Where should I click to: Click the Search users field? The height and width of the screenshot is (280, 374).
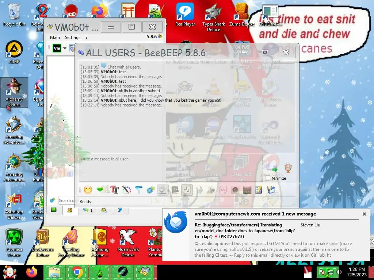pos(66,201)
